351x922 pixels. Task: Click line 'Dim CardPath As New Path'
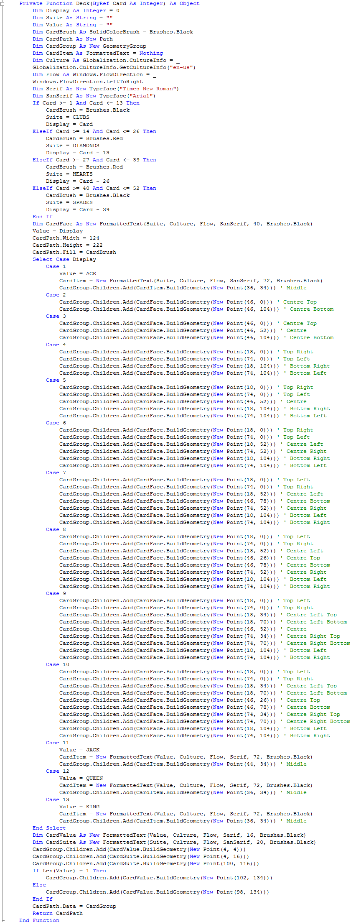[73, 39]
